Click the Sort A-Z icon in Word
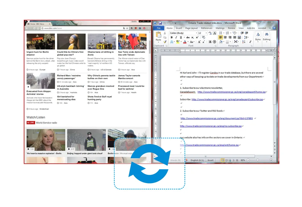302x207 pixels. click(x=244, y=42)
